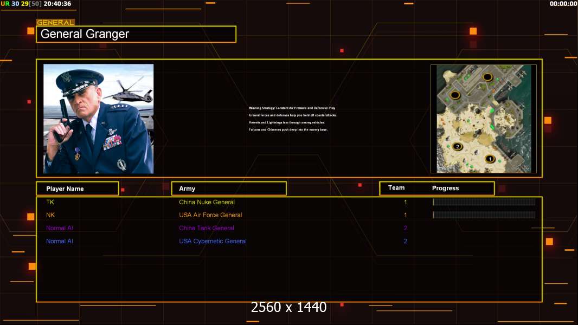This screenshot has height=325, width=578.
Task: Click China Nuke General army entry
Action: click(x=207, y=202)
